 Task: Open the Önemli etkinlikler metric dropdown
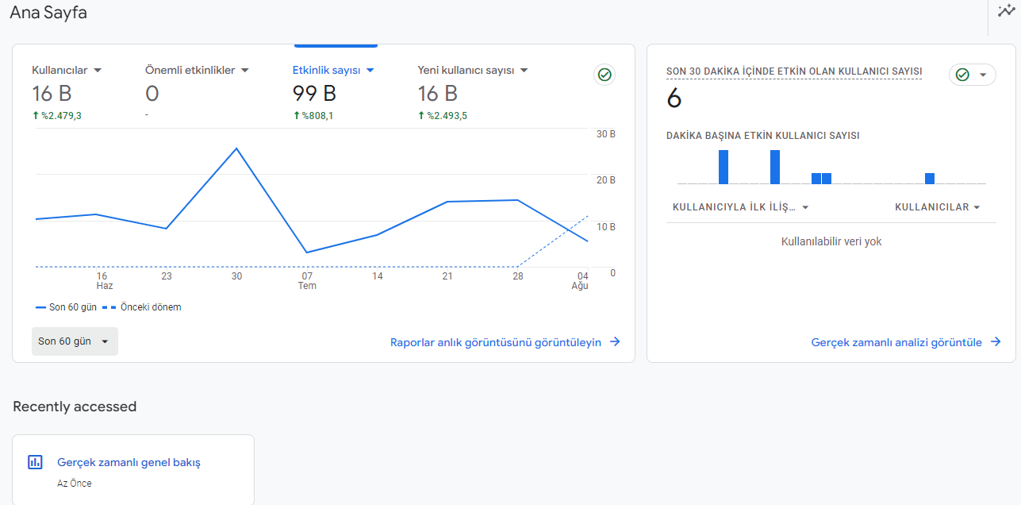coord(245,70)
